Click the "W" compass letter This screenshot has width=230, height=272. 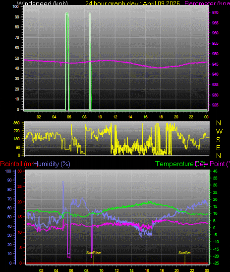[219, 131]
